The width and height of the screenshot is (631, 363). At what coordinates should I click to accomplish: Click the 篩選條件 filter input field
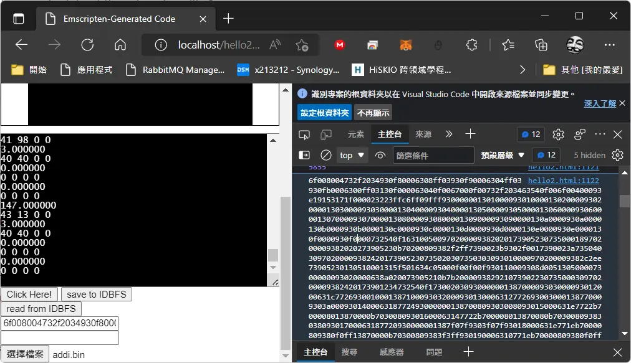click(433, 155)
